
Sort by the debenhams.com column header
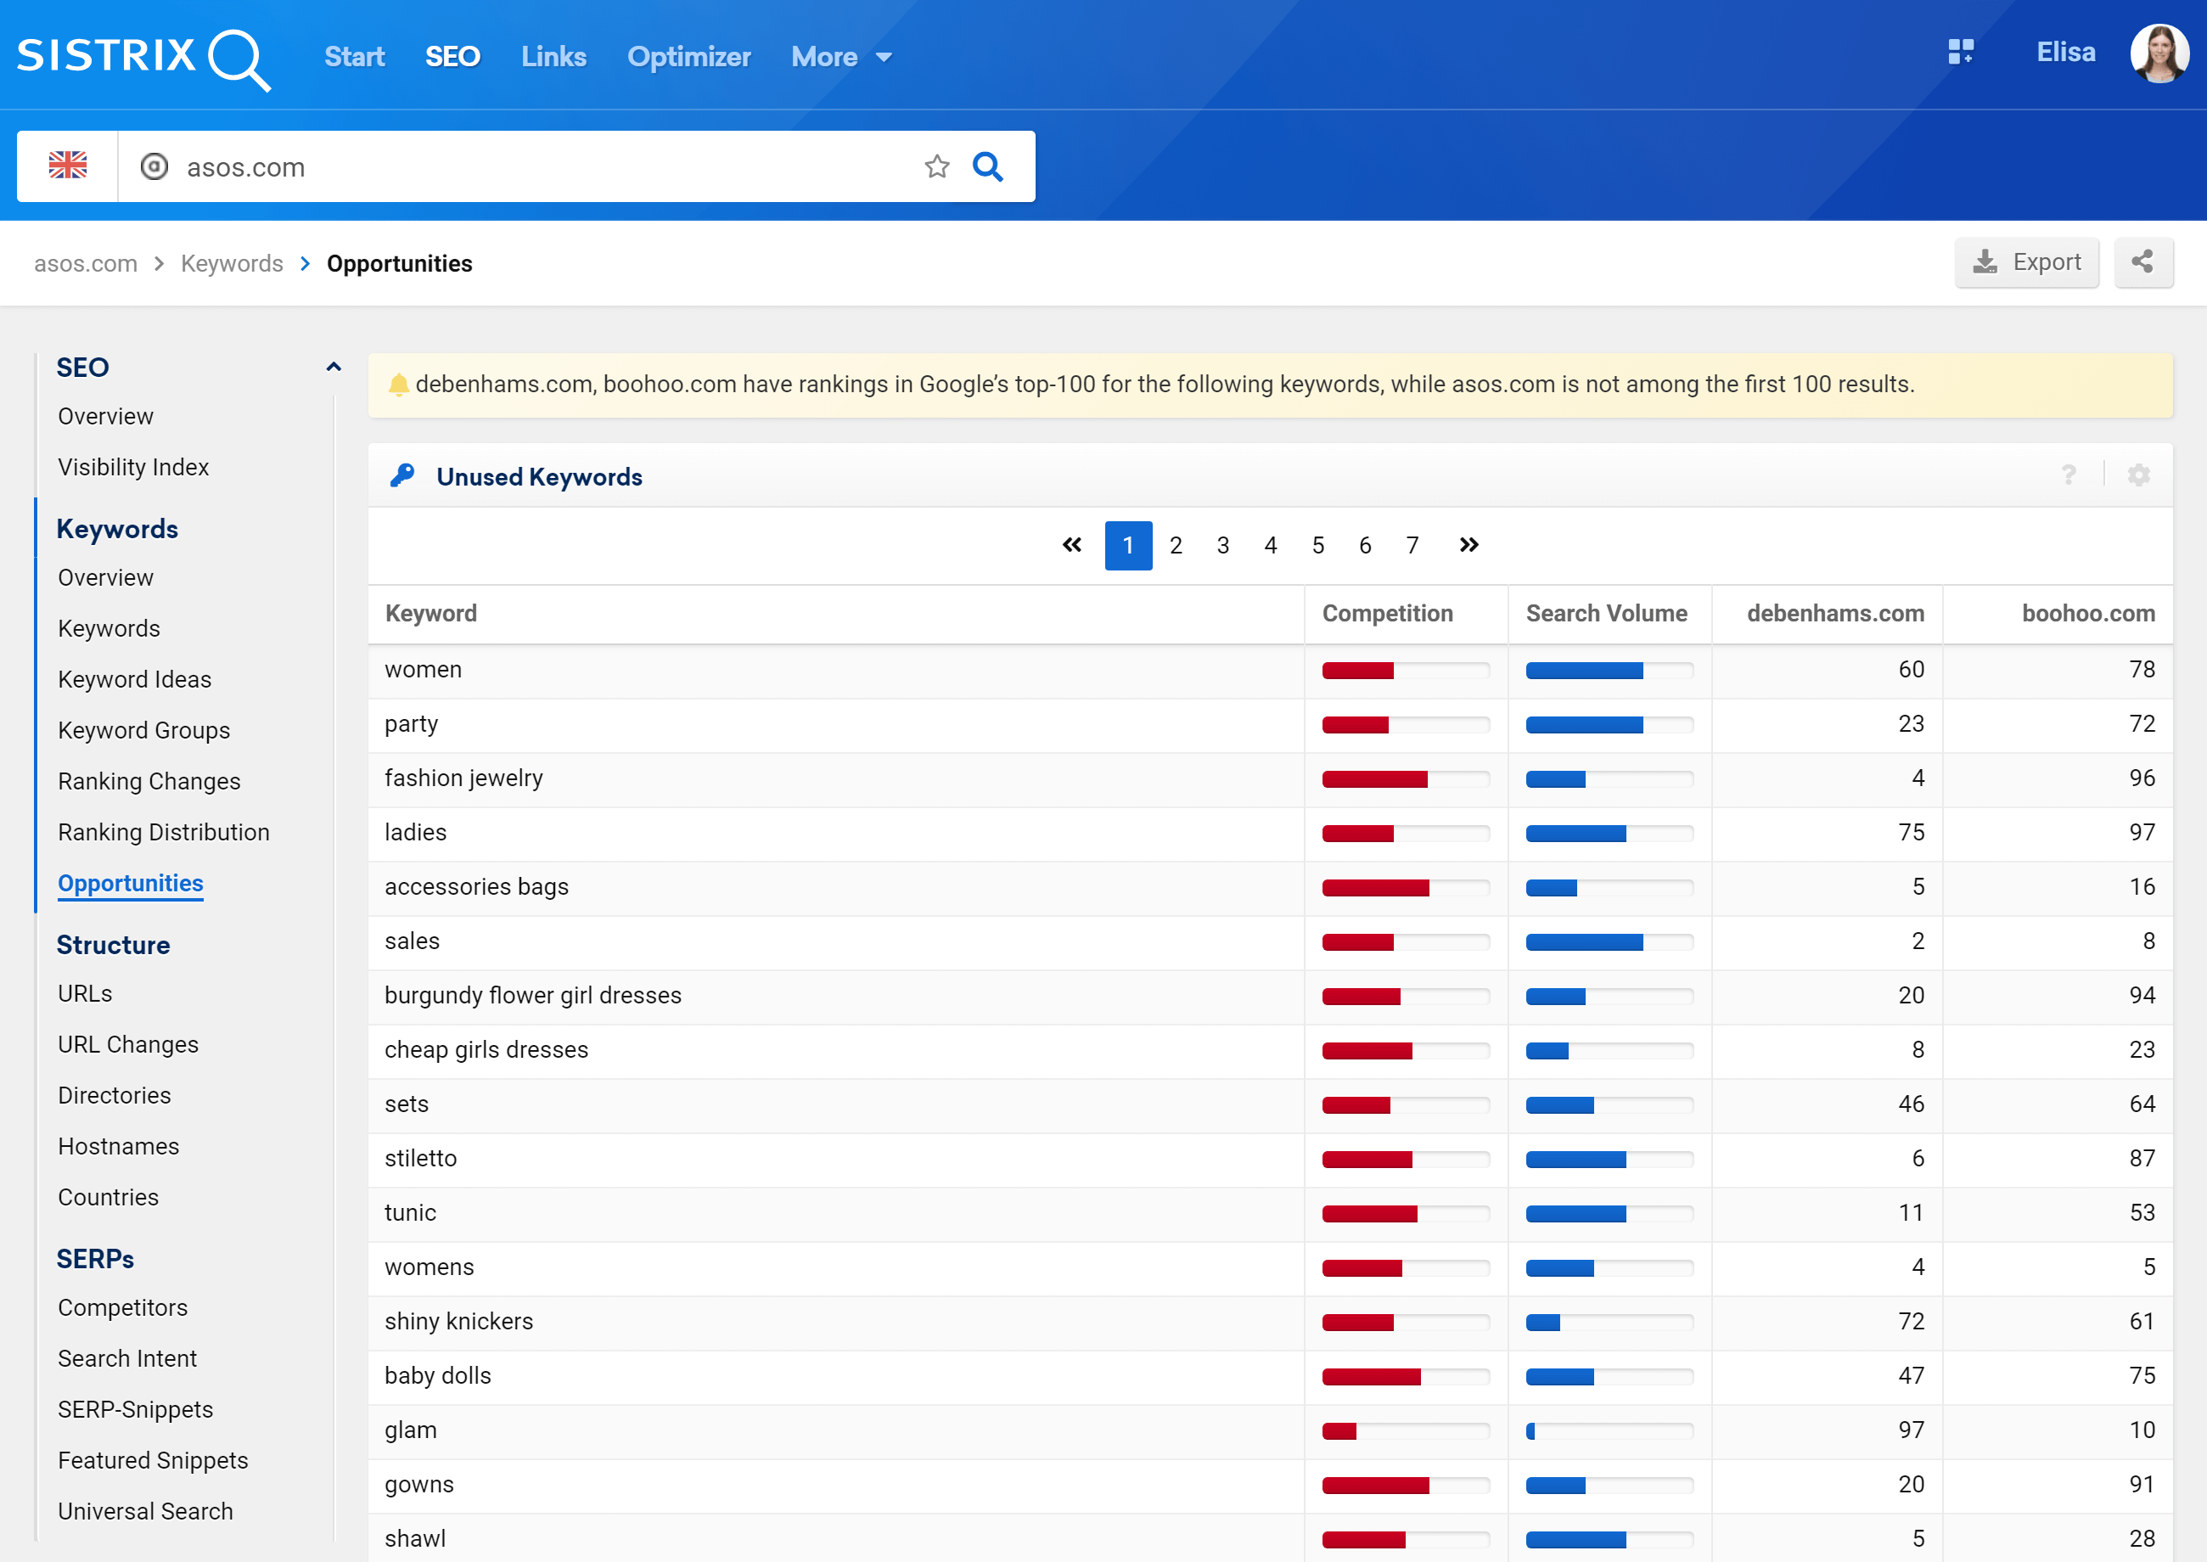(1835, 614)
